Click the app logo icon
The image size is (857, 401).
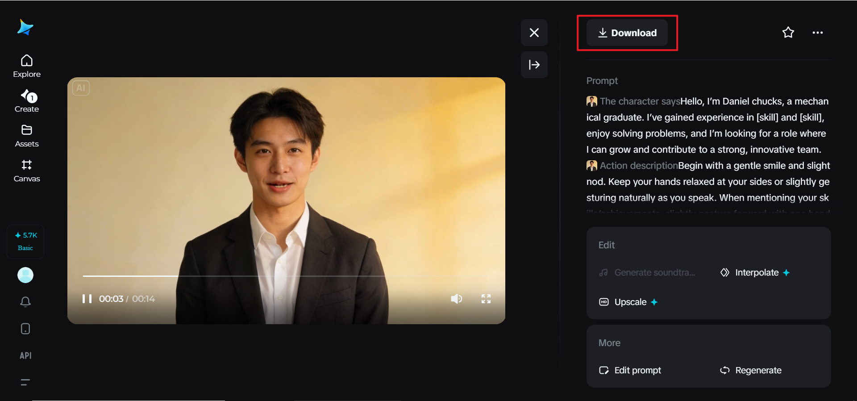click(25, 27)
